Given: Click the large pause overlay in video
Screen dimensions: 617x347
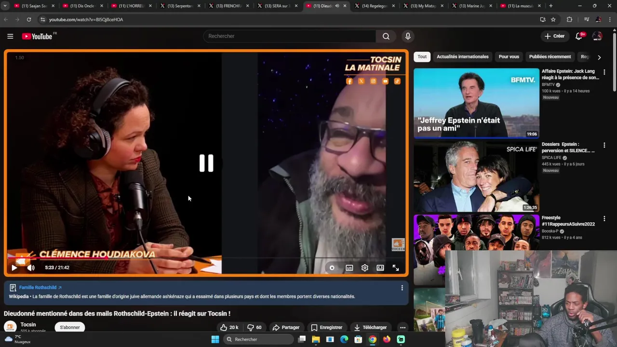Looking at the screenshot, I should [x=206, y=163].
